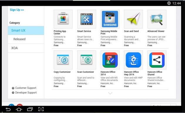Click the Copy Customizer title
Screen dimensions: 185x113
(62, 72)
